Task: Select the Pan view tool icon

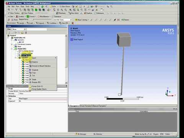Action: (x=58, y=10)
